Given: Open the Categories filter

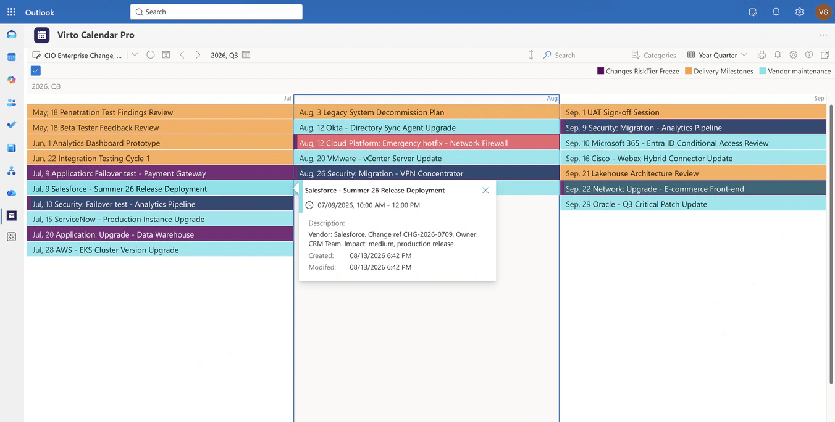Looking at the screenshot, I should pyautogui.click(x=653, y=55).
